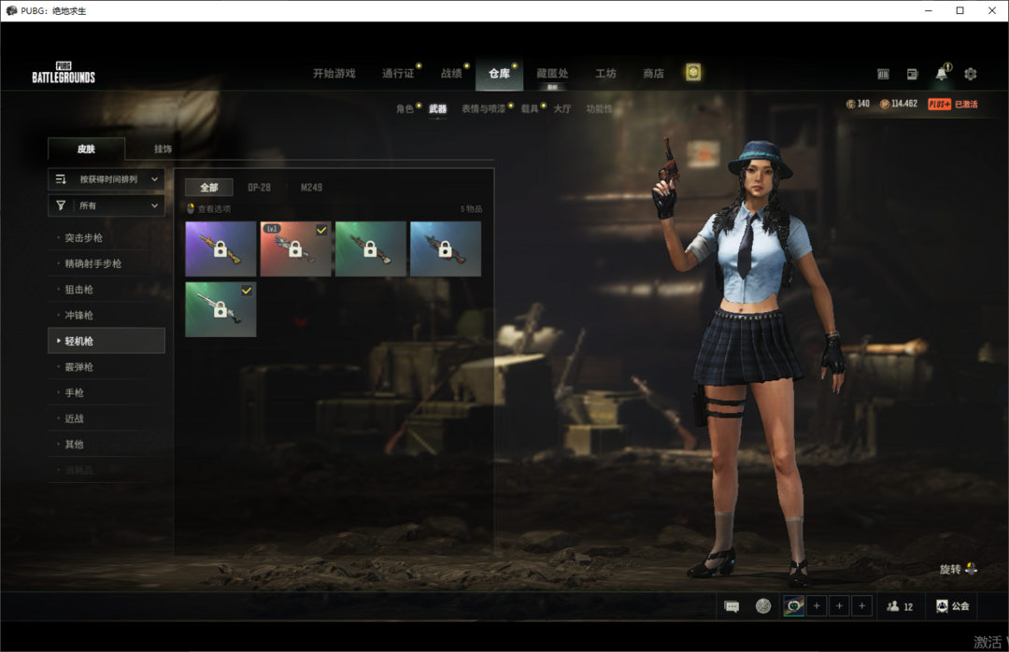Select the first-row green gun skin thumbnail
1009x652 pixels.
(x=371, y=249)
